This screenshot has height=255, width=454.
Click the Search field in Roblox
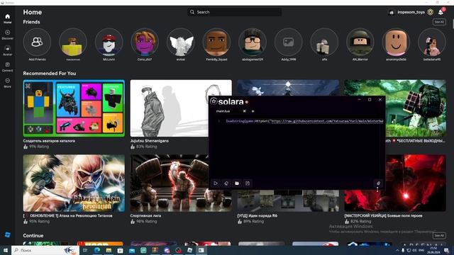coord(234,12)
